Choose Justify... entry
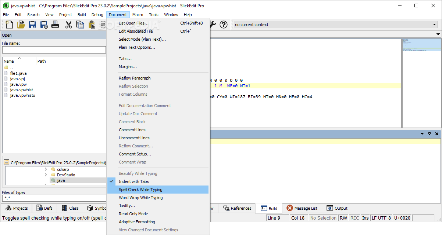442x235 pixels. pyautogui.click(x=158, y=206)
